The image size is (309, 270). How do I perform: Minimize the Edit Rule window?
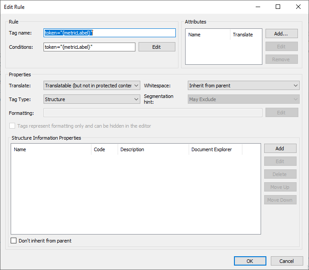point(258,7)
